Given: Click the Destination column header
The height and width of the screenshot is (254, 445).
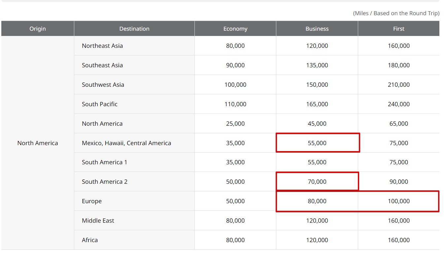Looking at the screenshot, I should point(134,28).
